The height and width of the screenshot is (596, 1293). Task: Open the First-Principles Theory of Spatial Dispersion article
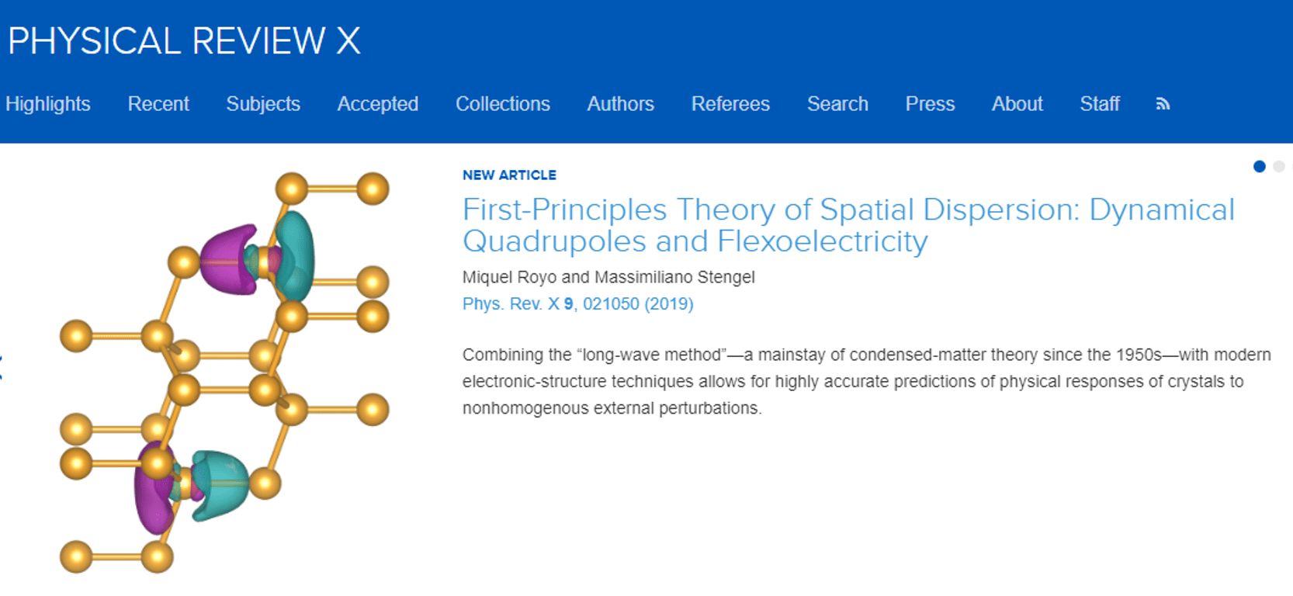848,225
